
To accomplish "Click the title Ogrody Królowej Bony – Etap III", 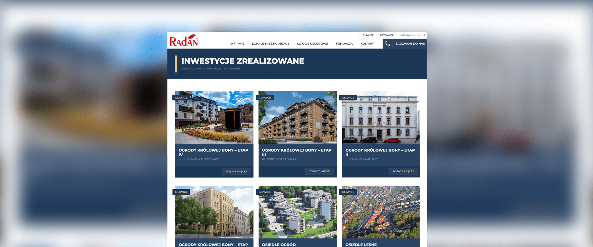I will 296,152.
